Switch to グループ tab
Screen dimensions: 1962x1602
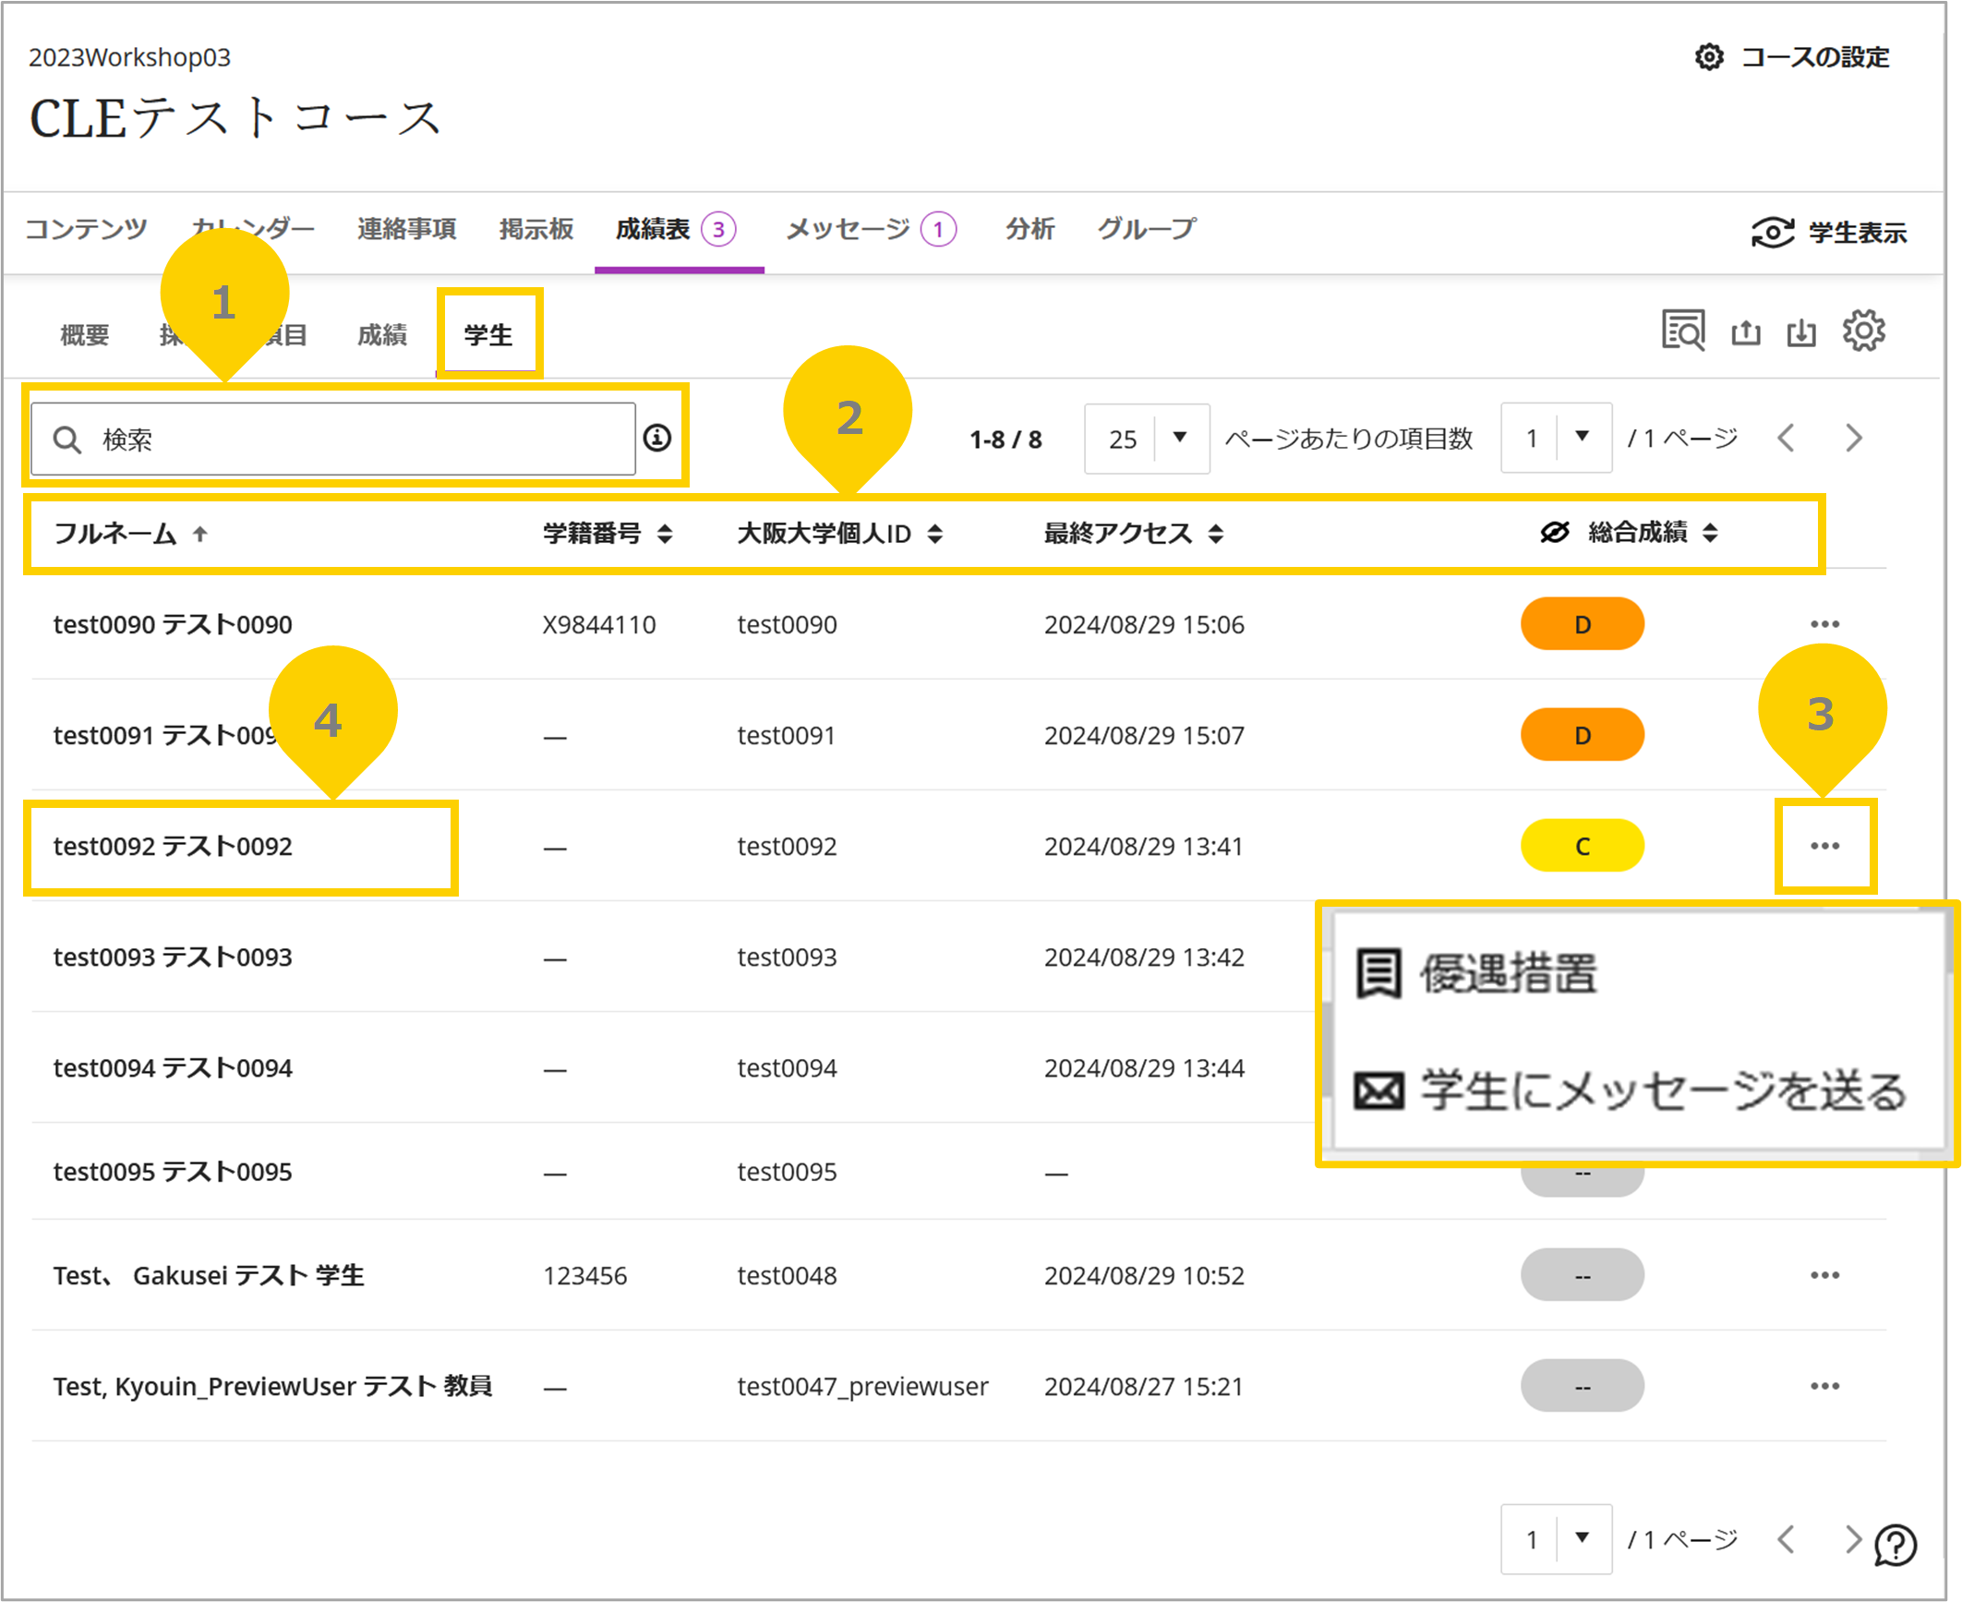[1147, 229]
